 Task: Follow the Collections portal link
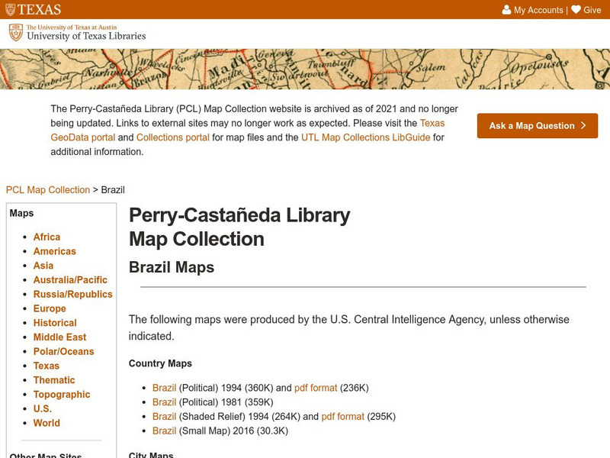point(174,137)
